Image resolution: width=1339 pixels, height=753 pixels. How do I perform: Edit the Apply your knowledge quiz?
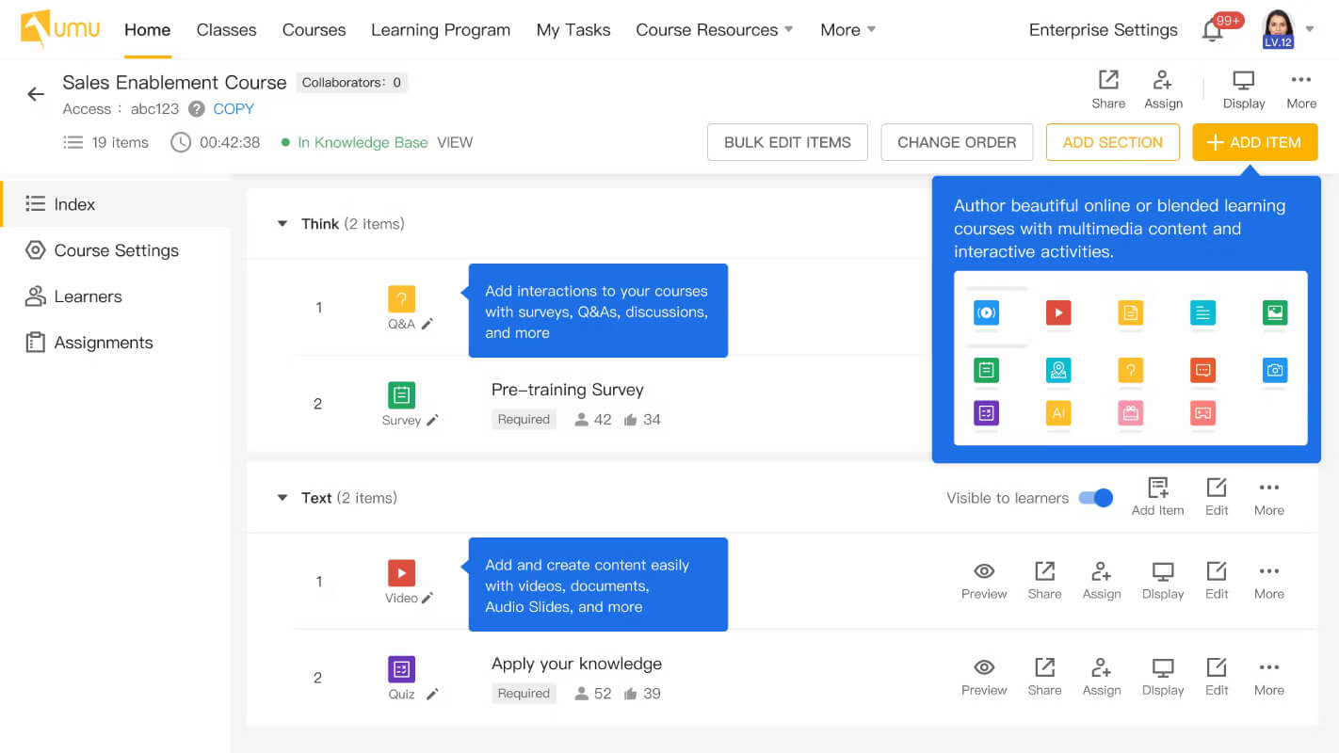[1217, 677]
